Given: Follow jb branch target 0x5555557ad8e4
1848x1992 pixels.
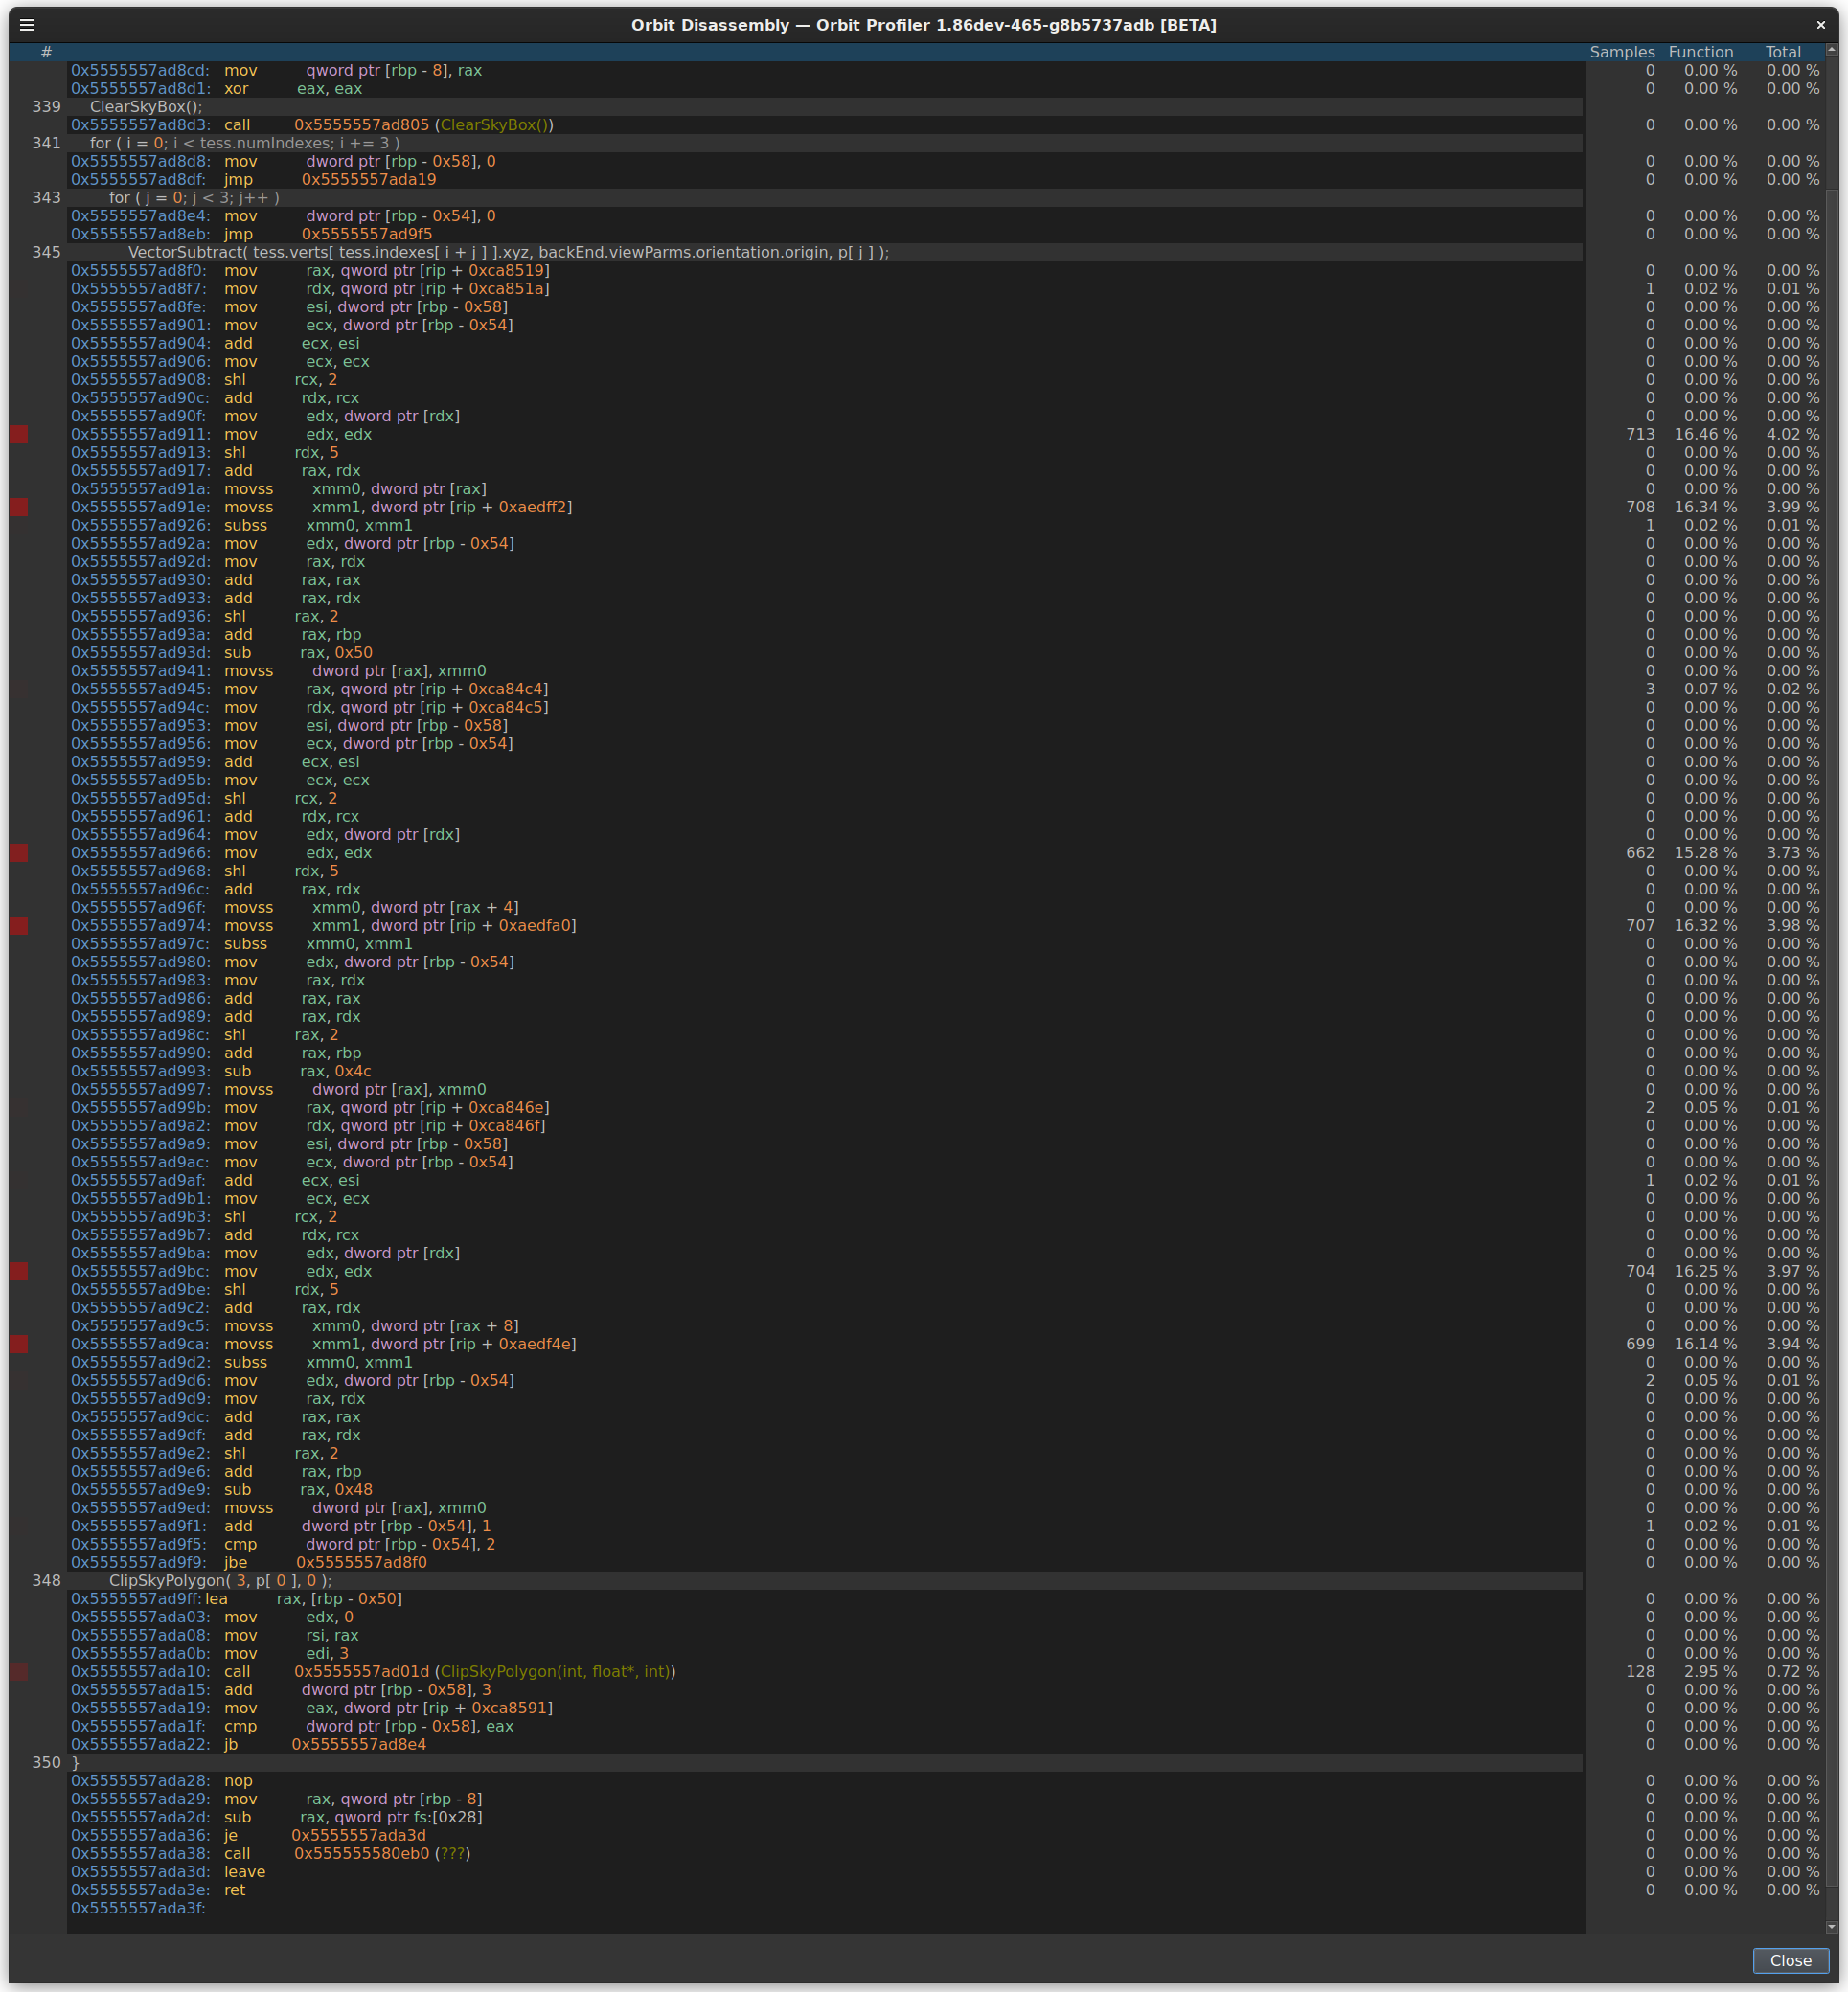Looking at the screenshot, I should click(x=358, y=1744).
